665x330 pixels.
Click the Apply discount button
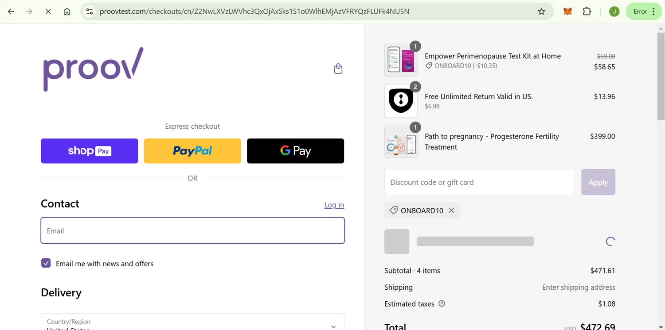[x=598, y=182]
